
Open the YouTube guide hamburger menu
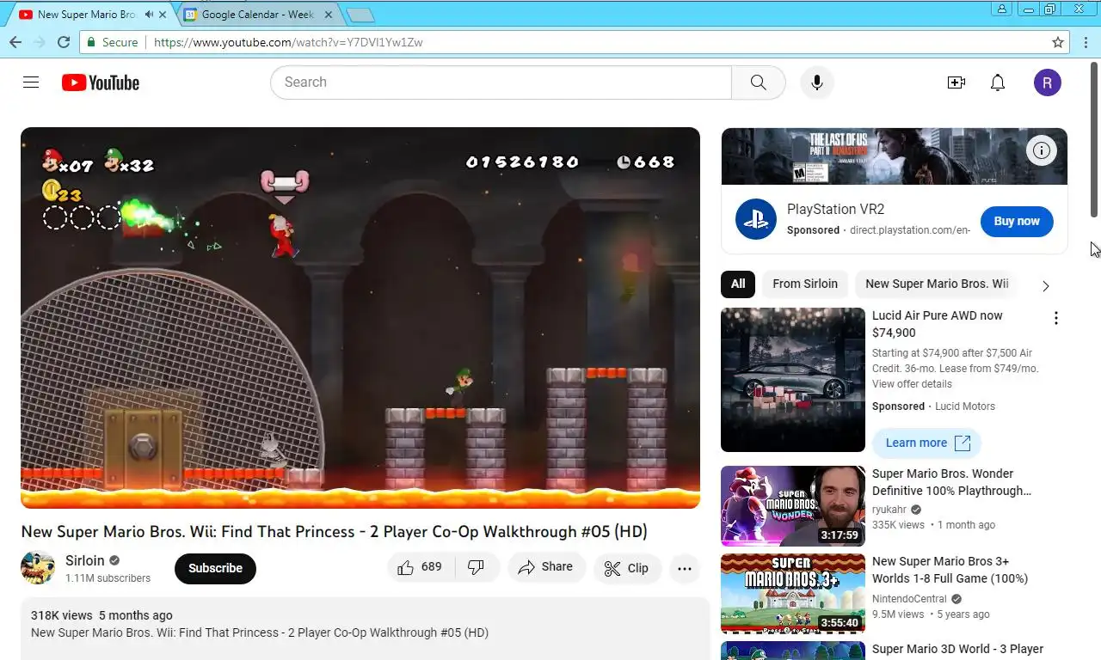[x=31, y=82]
